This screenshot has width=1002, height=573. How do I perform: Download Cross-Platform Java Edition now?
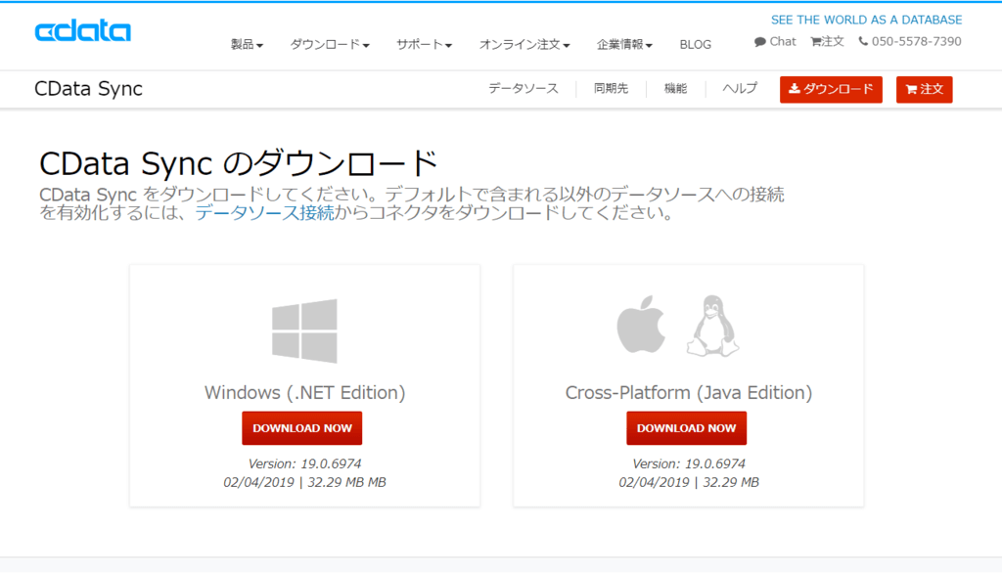(x=686, y=428)
